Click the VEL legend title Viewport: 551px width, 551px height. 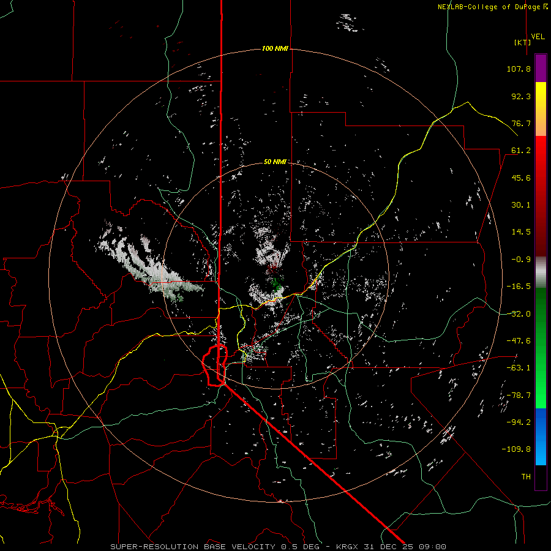(538, 36)
